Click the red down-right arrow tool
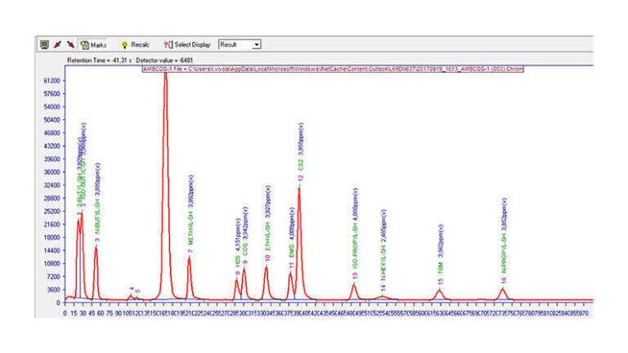Screen dimensions: 628x353 70,44
